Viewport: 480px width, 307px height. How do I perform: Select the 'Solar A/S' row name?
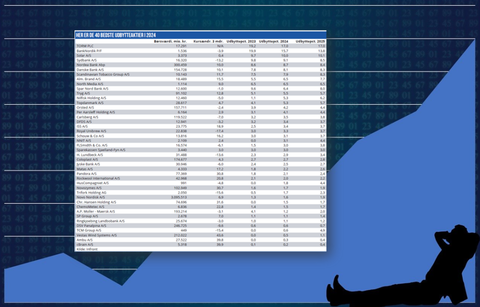(x=84, y=56)
